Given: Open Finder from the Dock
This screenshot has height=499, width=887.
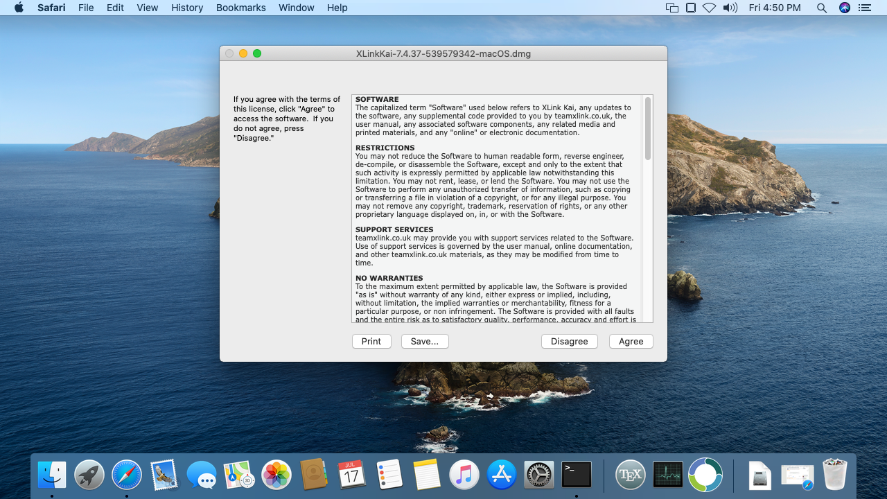Looking at the screenshot, I should (52, 475).
